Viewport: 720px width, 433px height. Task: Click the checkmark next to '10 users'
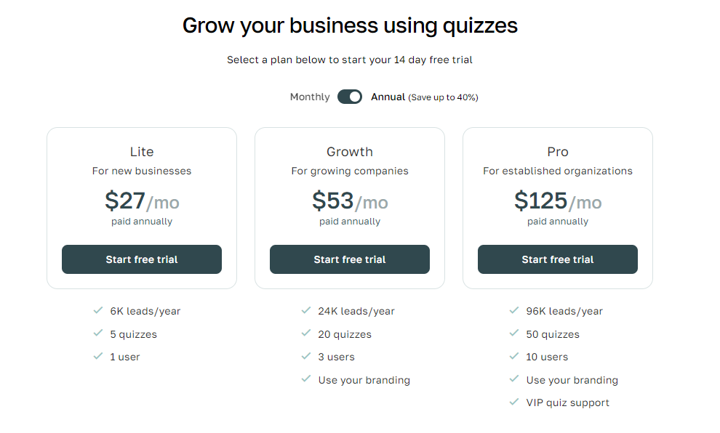514,356
